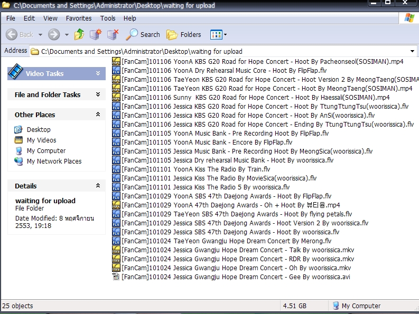Viewport: 419px width, 314px height.
Task: Toggle the Folders pane button
Action: click(x=183, y=34)
